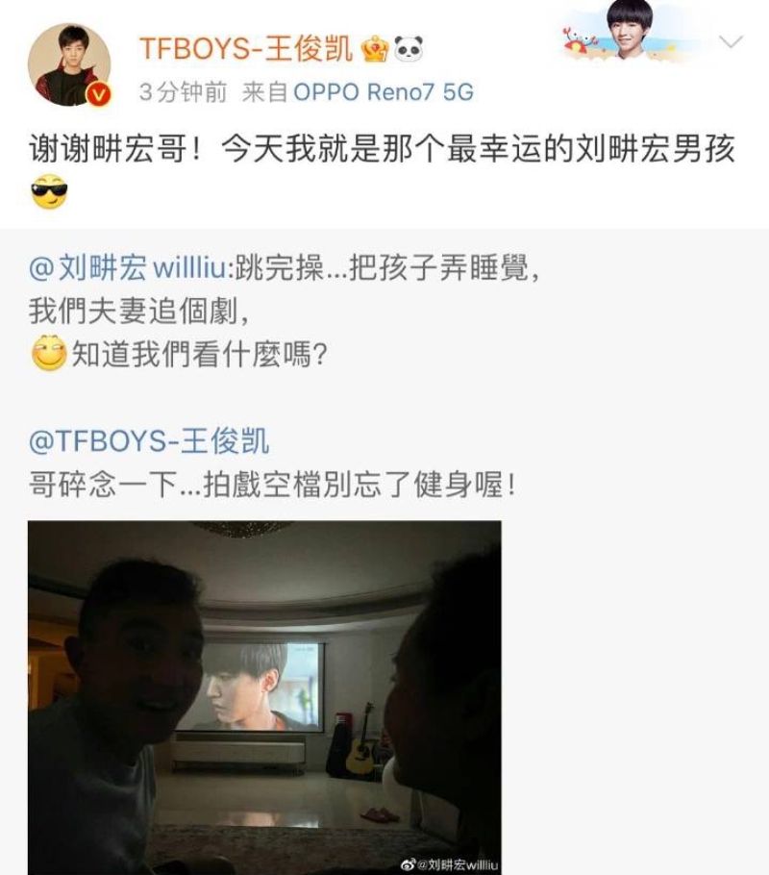Open the @刘畊宏 willliu mention link
The width and height of the screenshot is (769, 875).
pyautogui.click(x=128, y=268)
